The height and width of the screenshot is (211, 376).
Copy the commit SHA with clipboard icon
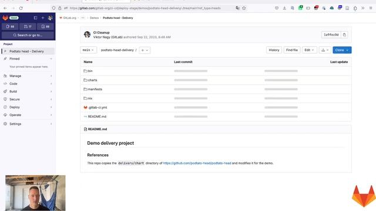click(344, 35)
